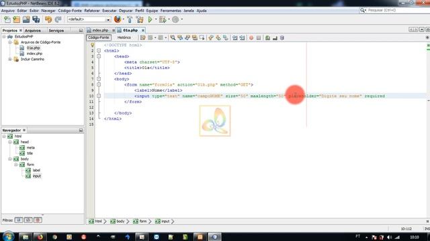Click the Undo arrow icon
The height and width of the screenshot is (241, 430).
point(48,19)
